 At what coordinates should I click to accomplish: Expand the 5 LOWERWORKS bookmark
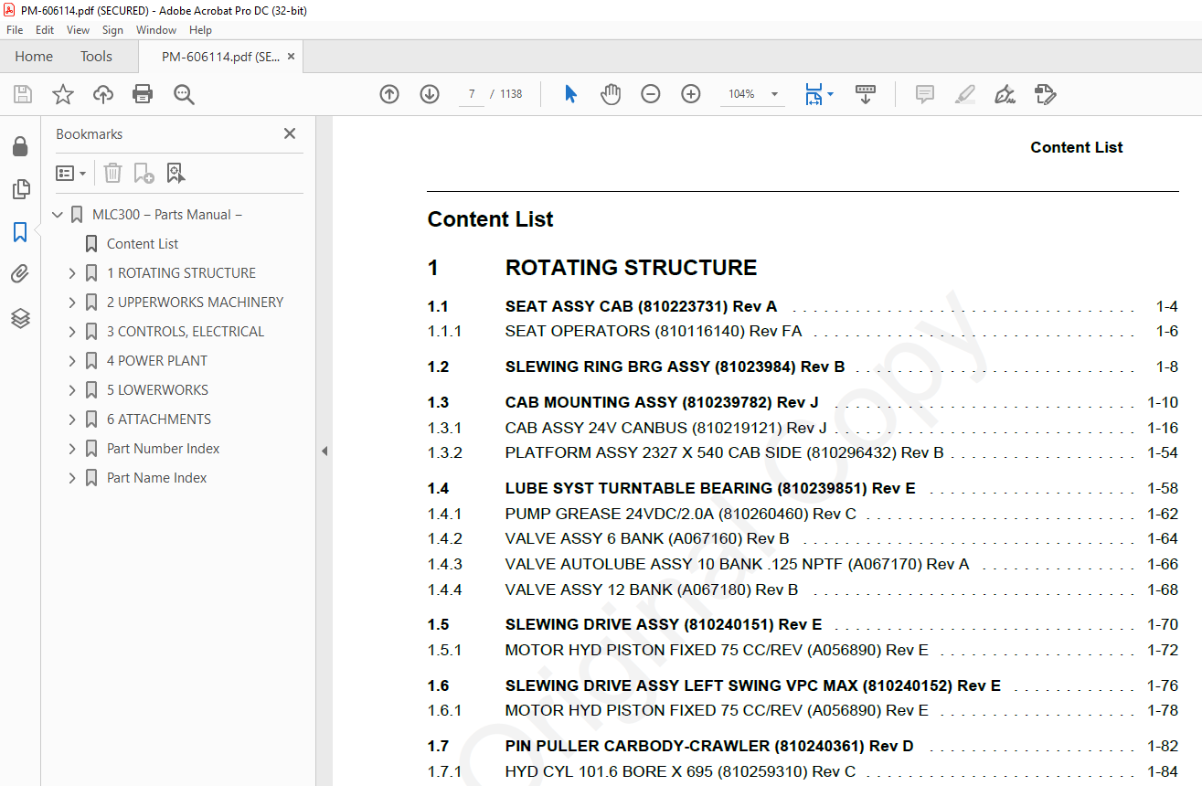tap(72, 390)
